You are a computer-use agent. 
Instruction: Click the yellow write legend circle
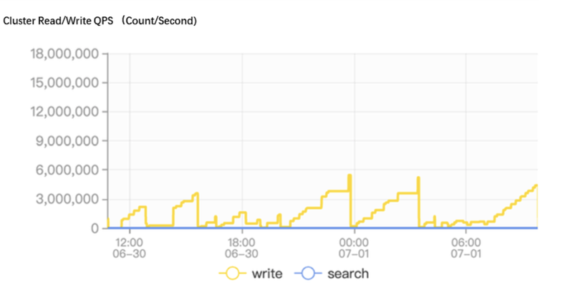point(232,274)
